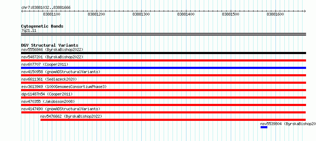The height and width of the screenshot is (141, 316).
Task: Click ruler position 83881200
Action: click(97, 14)
